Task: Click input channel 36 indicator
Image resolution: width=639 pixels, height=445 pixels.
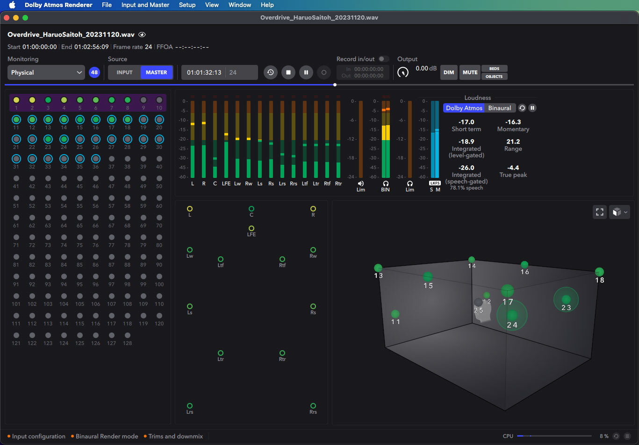Action: point(96,159)
